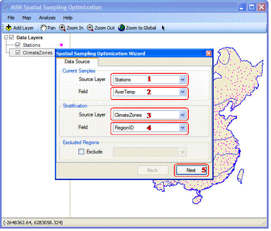Click the disabled Excluded Regions dropdown

[x=150, y=152]
